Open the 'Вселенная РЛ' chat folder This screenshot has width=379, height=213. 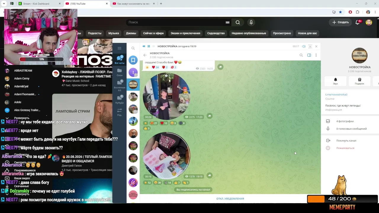[x=119, y=85]
